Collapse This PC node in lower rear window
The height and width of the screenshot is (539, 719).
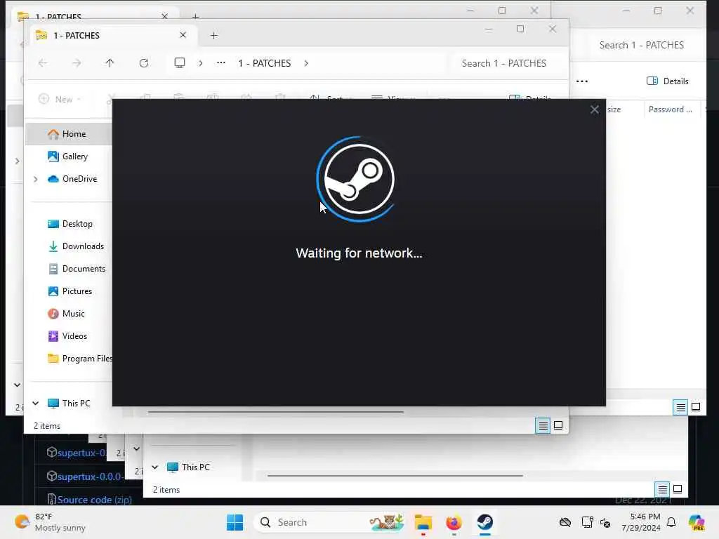[154, 467]
